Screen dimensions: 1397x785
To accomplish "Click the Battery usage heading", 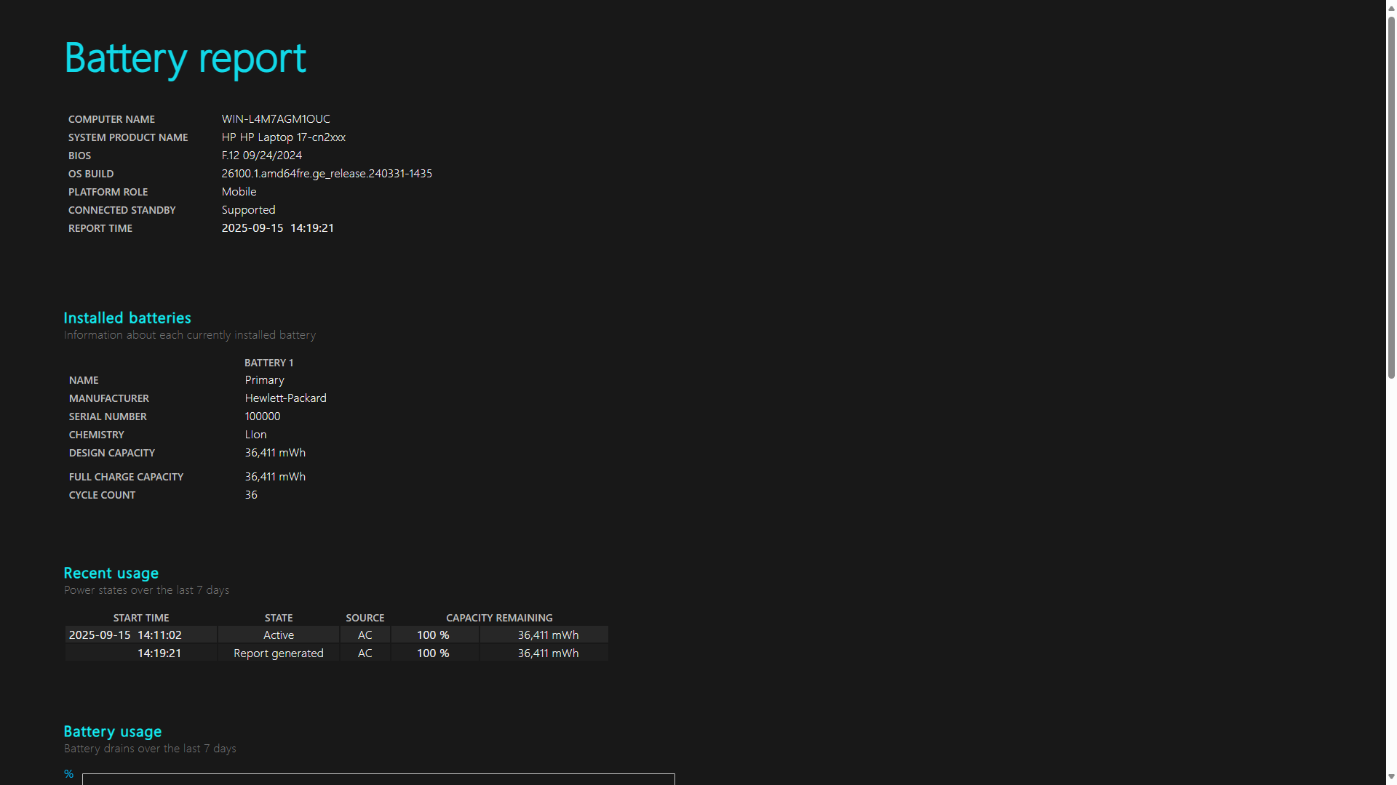I will 112,731.
